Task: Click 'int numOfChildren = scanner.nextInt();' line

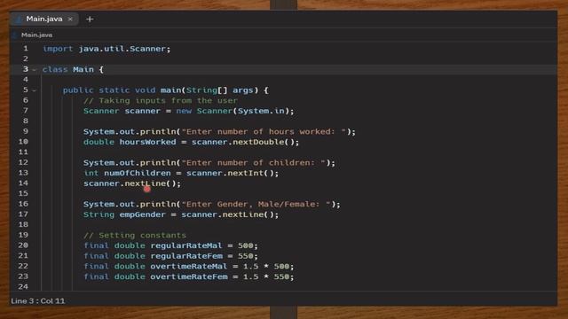Action: [x=181, y=174]
